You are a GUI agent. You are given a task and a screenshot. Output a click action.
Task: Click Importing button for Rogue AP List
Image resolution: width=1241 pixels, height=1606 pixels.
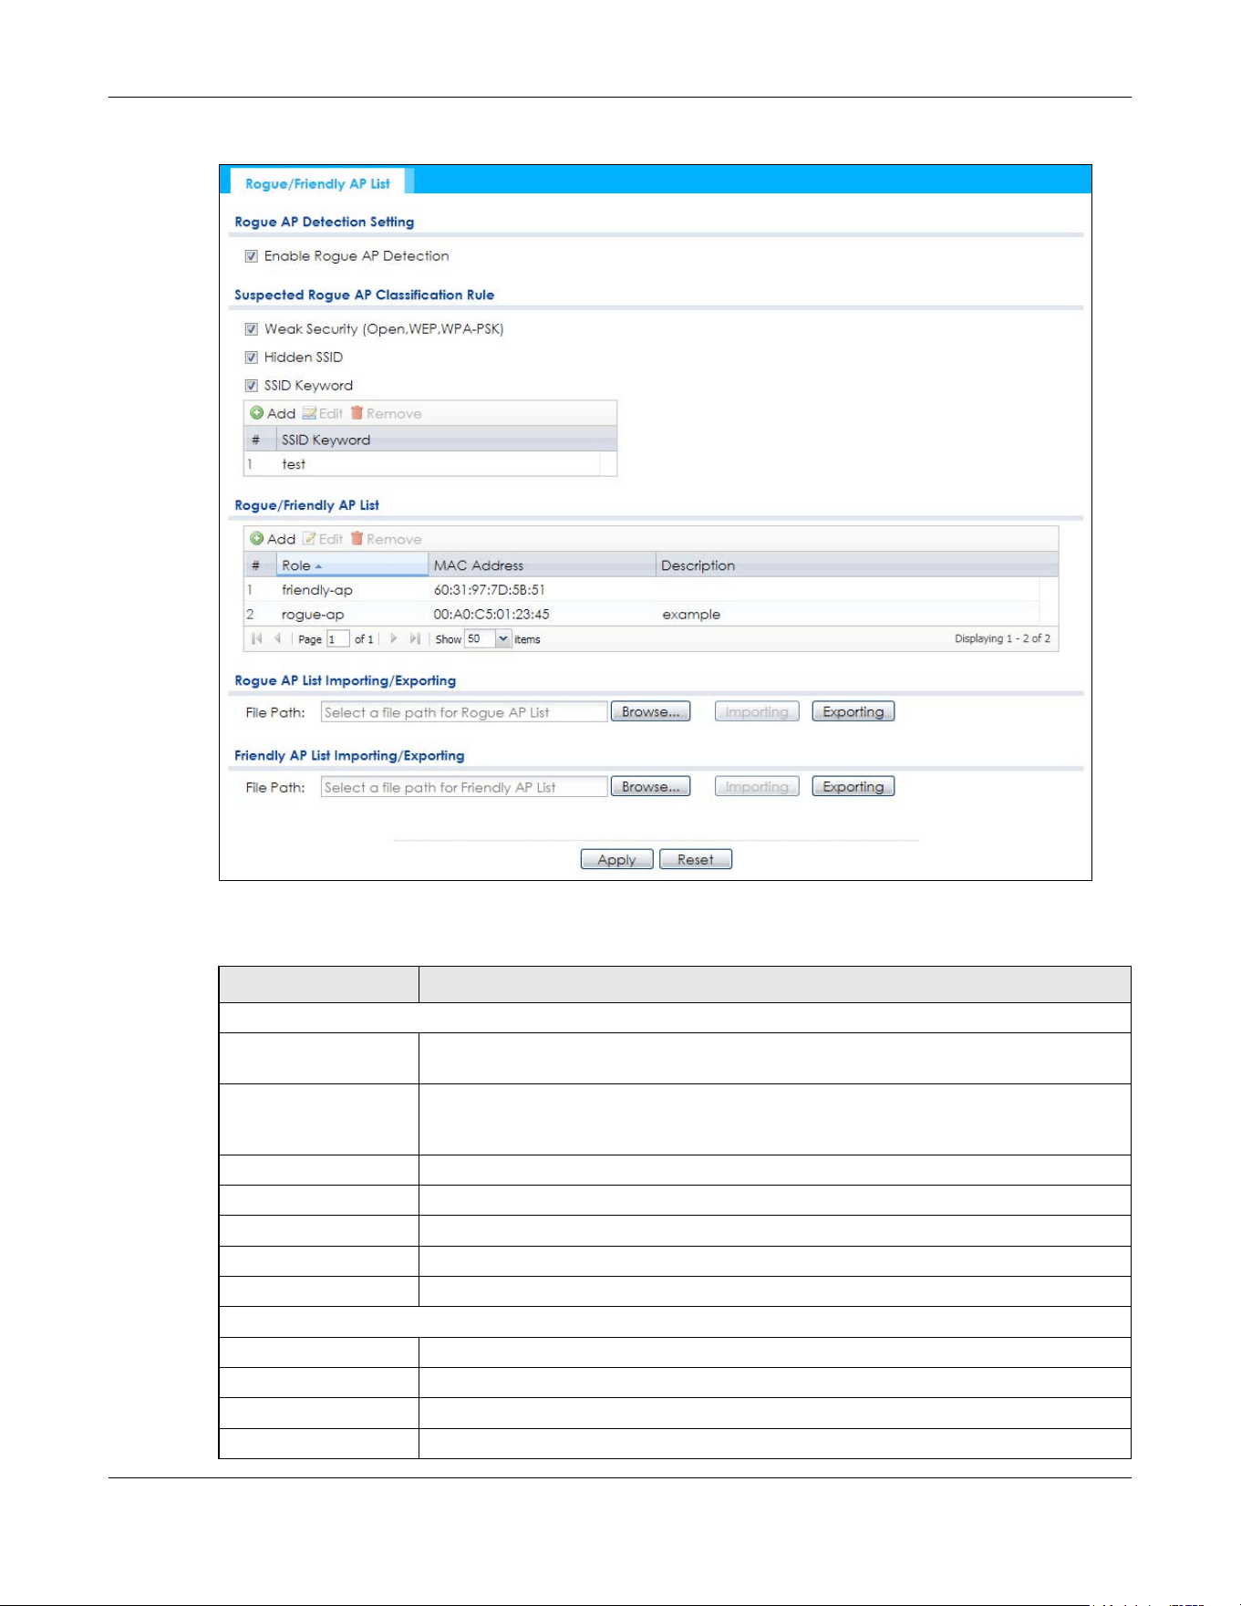pos(757,711)
